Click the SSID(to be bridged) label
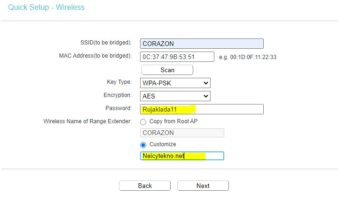 (106, 43)
